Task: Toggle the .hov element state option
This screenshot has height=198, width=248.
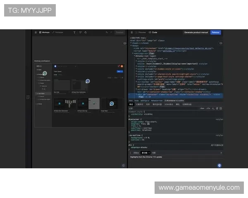Action: click(202, 108)
